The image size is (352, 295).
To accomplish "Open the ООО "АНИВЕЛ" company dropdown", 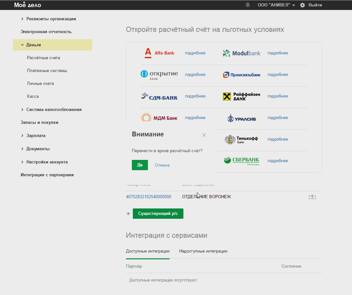I will 276,5.
